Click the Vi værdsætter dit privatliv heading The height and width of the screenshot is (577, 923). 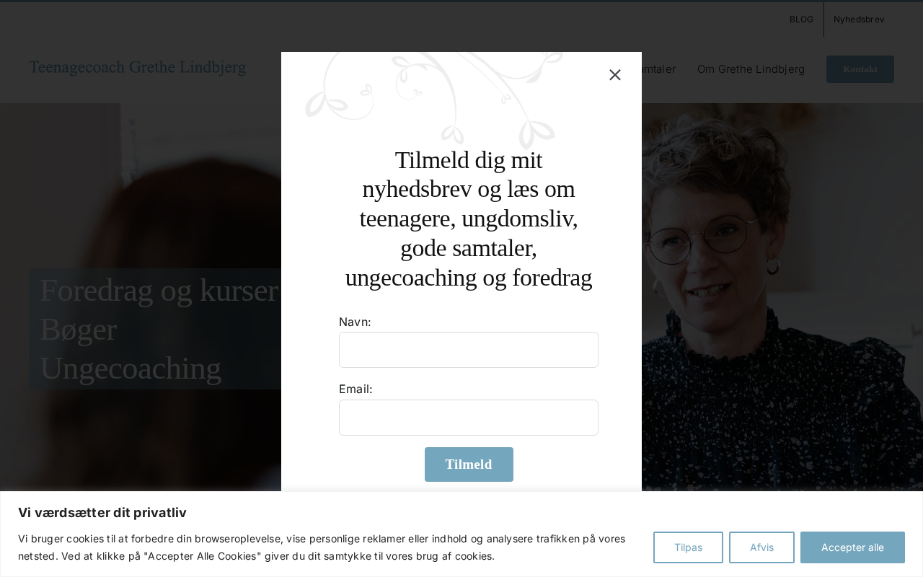point(102,513)
